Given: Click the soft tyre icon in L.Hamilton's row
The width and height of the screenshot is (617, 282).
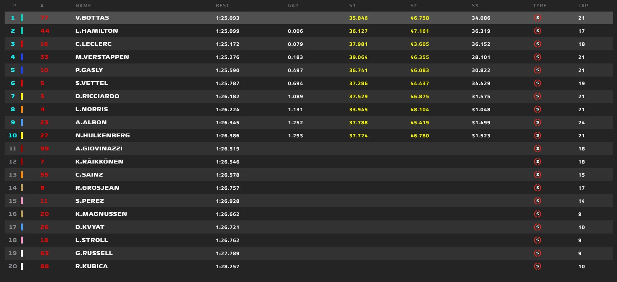Looking at the screenshot, I should point(538,31).
